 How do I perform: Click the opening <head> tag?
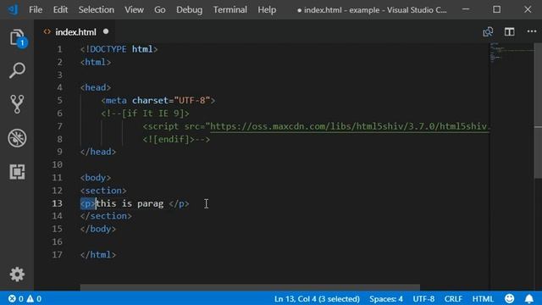(96, 87)
